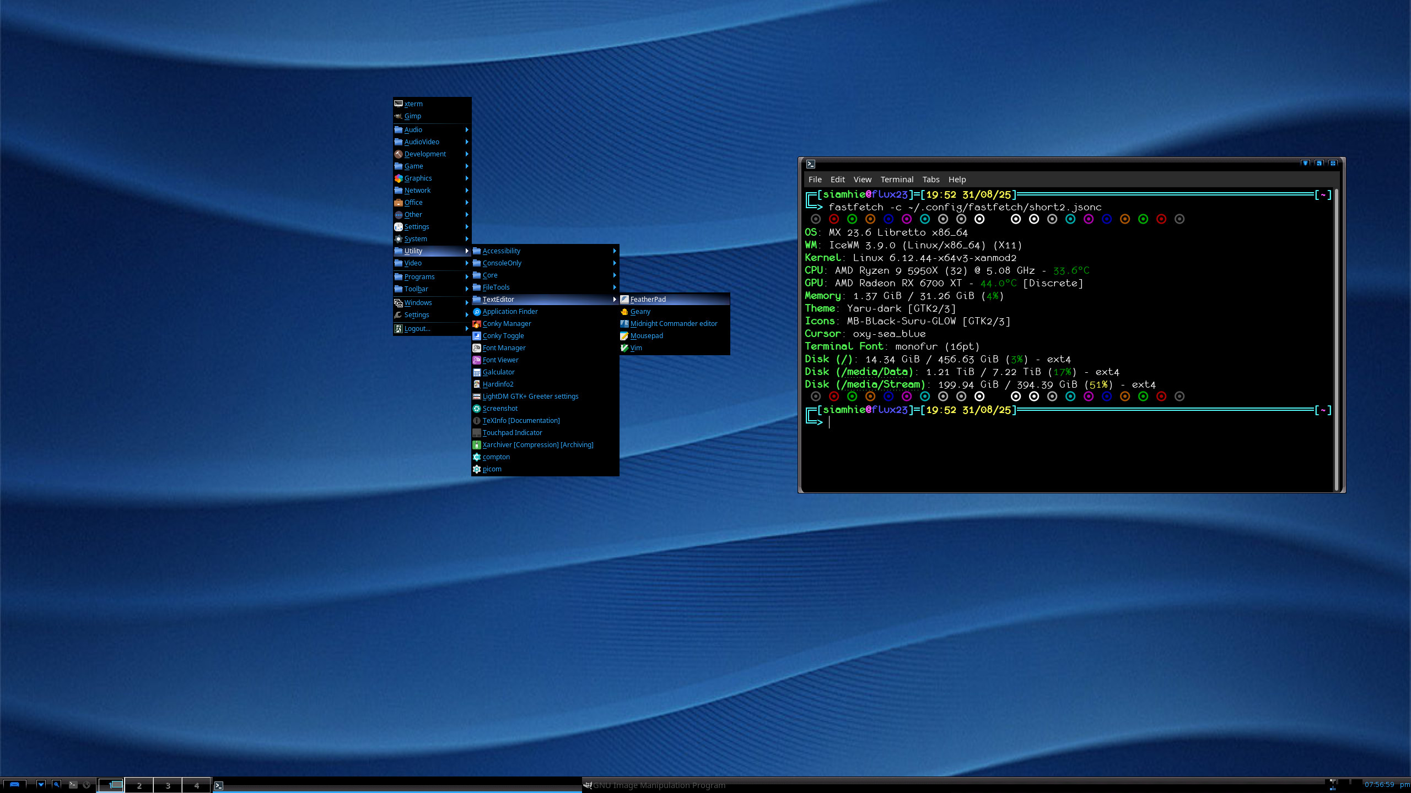Expand the Other submenu
1411x793 pixels.
point(432,215)
